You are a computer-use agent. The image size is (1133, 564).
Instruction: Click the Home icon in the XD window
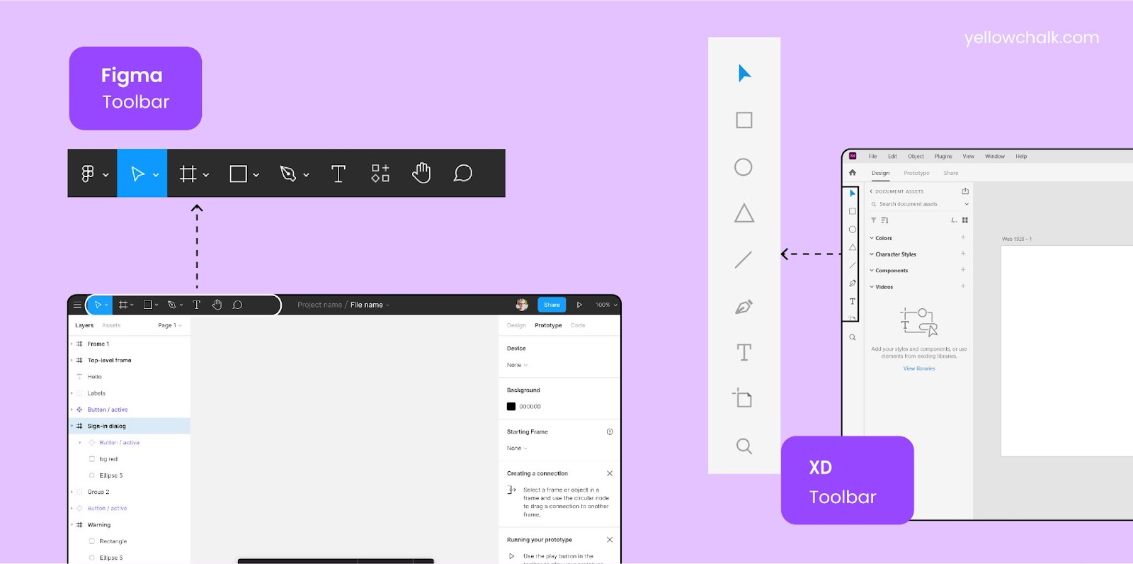[853, 172]
